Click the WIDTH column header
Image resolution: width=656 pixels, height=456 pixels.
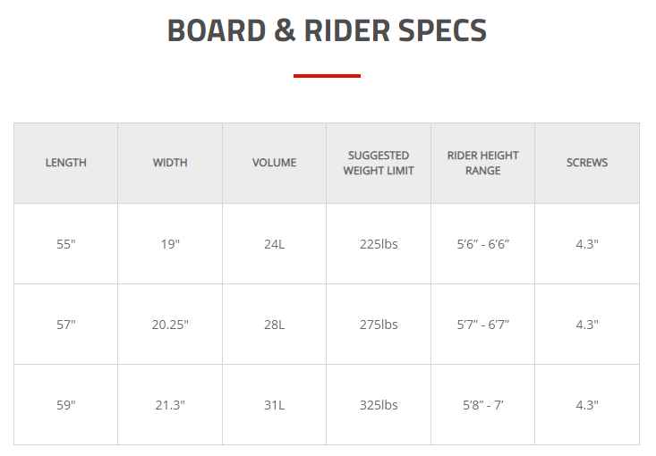(170, 163)
